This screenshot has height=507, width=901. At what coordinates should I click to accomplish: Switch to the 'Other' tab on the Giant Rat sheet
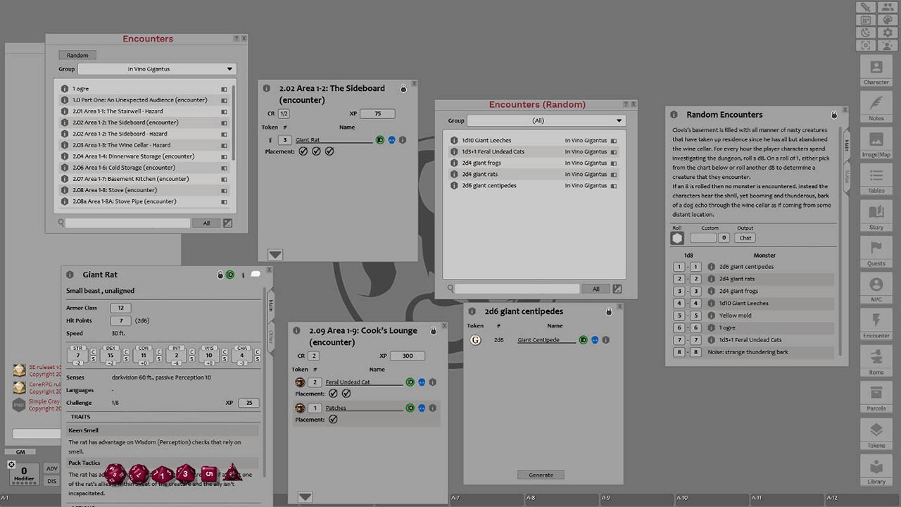[x=270, y=334]
